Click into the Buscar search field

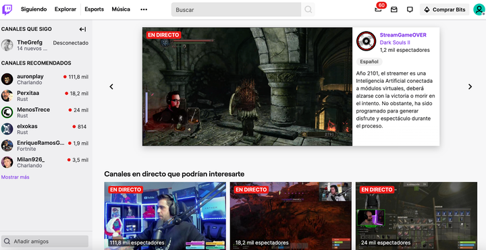pyautogui.click(x=236, y=9)
